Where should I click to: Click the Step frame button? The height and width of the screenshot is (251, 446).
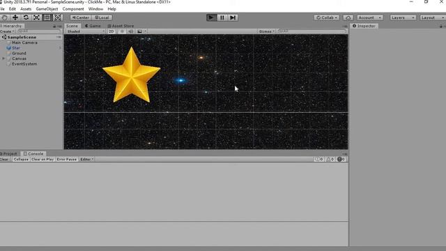(233, 17)
